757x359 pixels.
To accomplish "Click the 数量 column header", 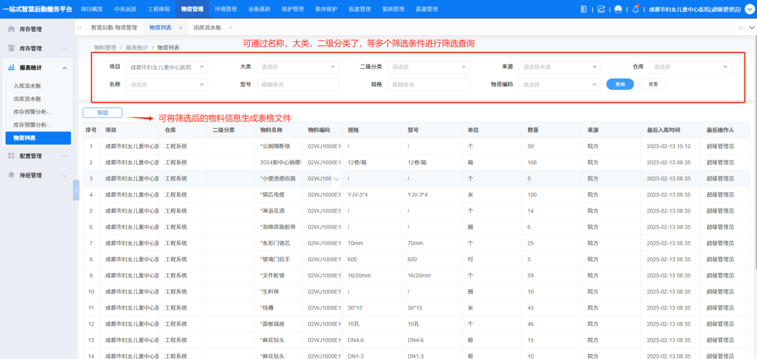I will coord(552,130).
